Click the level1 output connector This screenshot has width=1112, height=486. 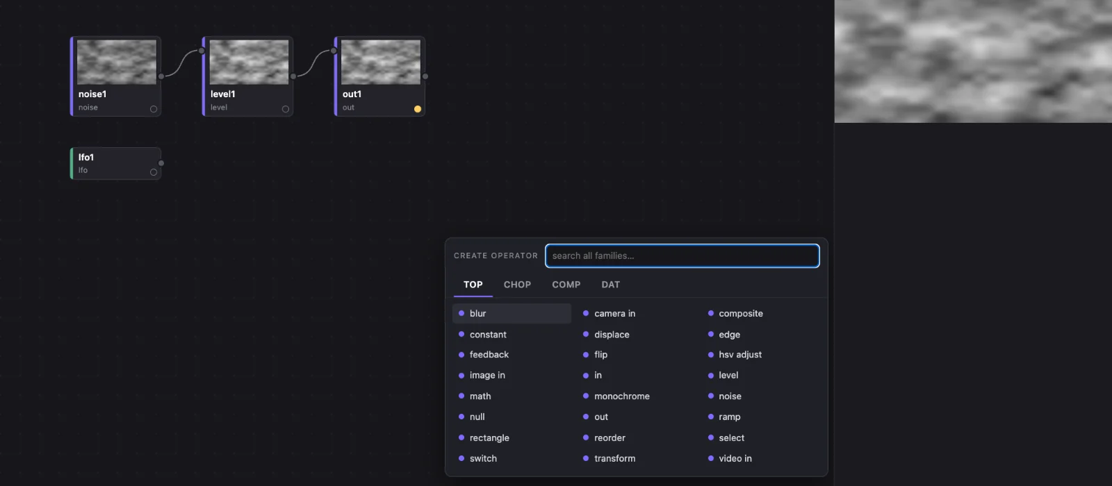[293, 76]
